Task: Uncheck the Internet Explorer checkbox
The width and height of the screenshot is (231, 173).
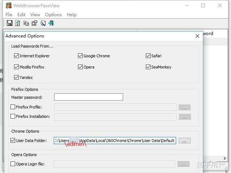Action: (16, 56)
